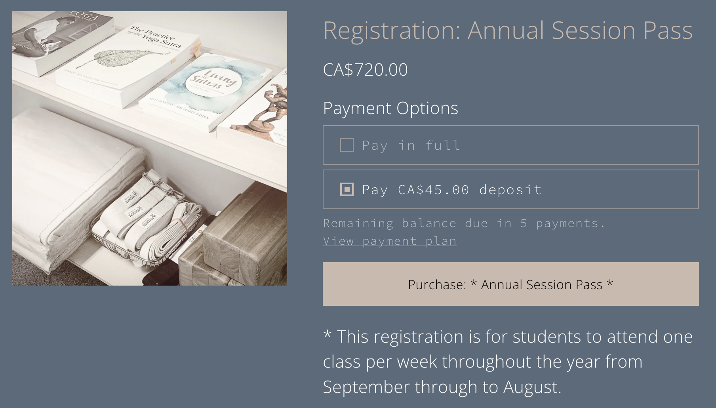Image resolution: width=716 pixels, height=408 pixels.
Task: Click the Pay CA$45.00 deposit label text
Action: point(452,190)
